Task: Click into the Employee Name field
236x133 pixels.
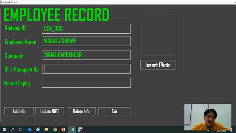Action: click(86, 41)
